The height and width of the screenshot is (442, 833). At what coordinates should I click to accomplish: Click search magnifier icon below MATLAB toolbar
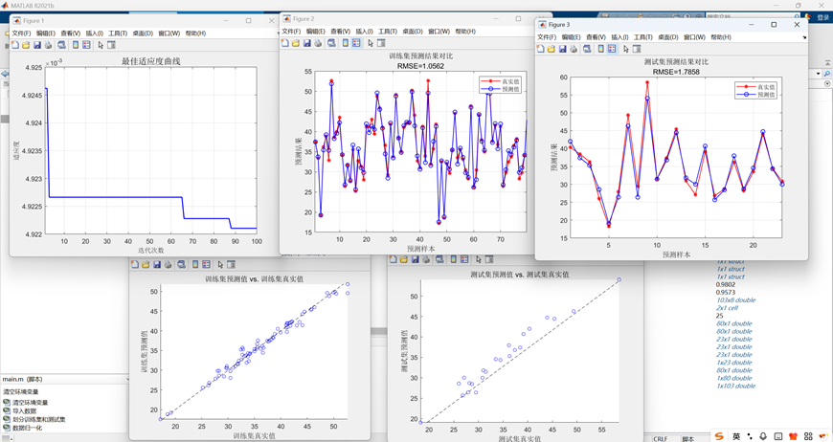coord(827,74)
